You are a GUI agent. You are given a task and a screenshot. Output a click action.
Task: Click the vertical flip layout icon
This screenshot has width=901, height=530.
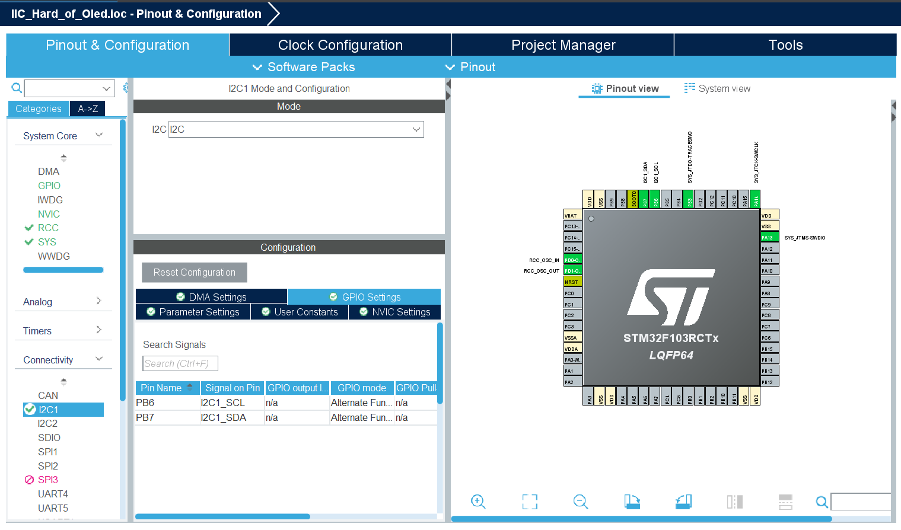tap(735, 502)
